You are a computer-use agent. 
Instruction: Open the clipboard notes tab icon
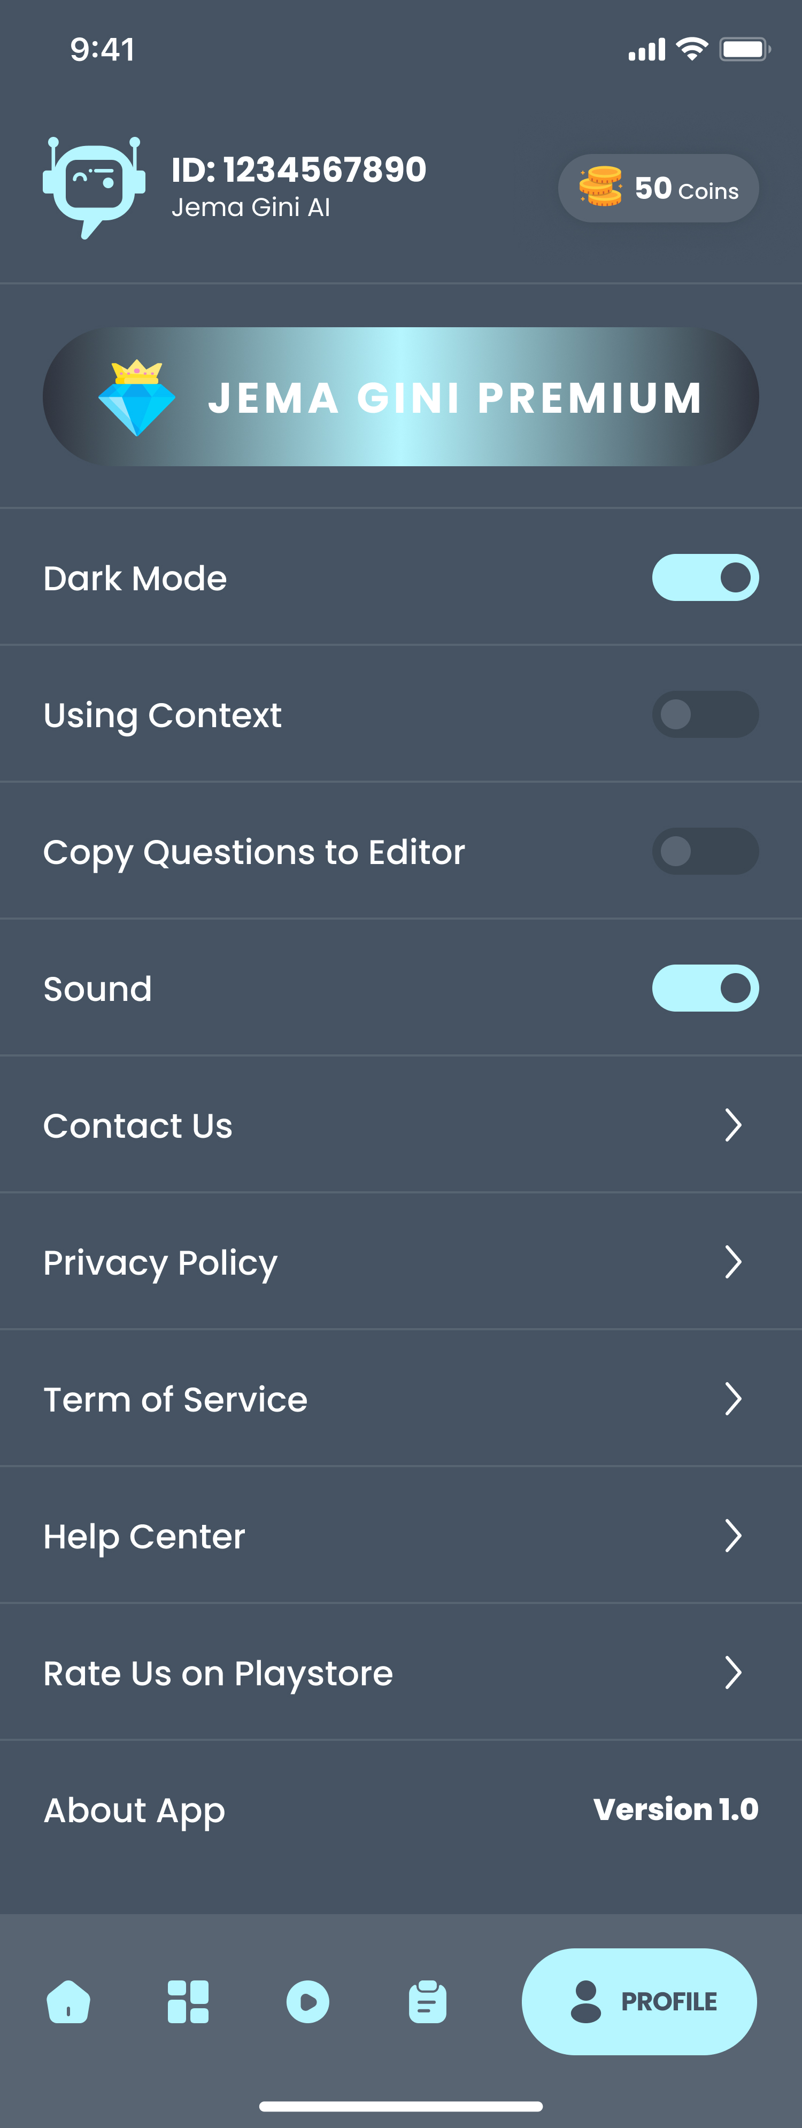click(x=427, y=2002)
